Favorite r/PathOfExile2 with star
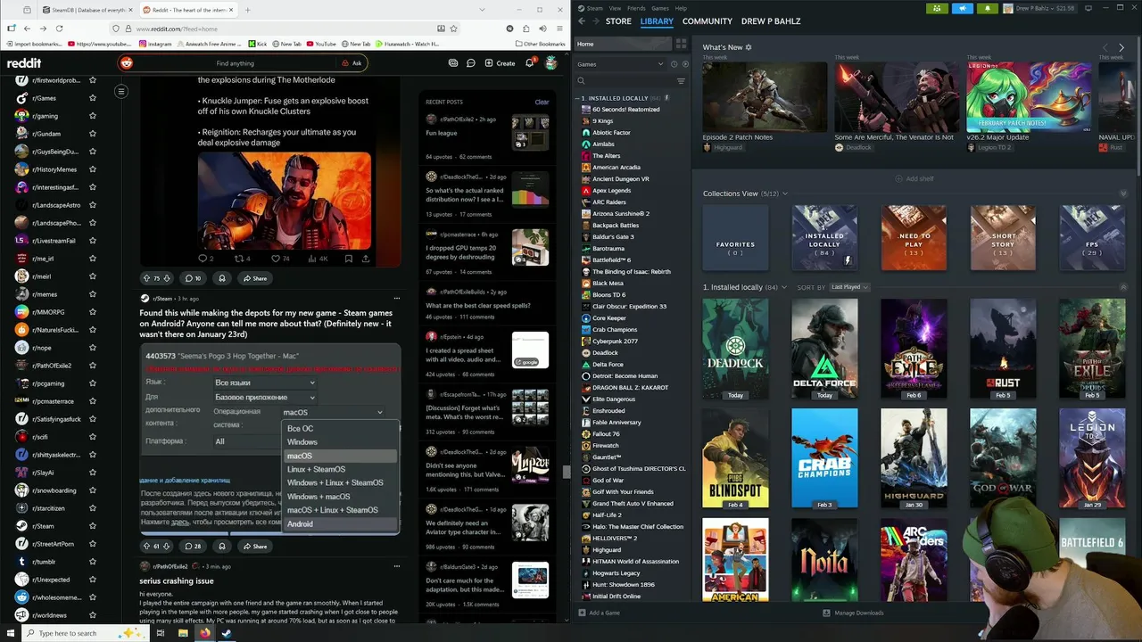Screen dimensions: 1142x642 (x=92, y=366)
